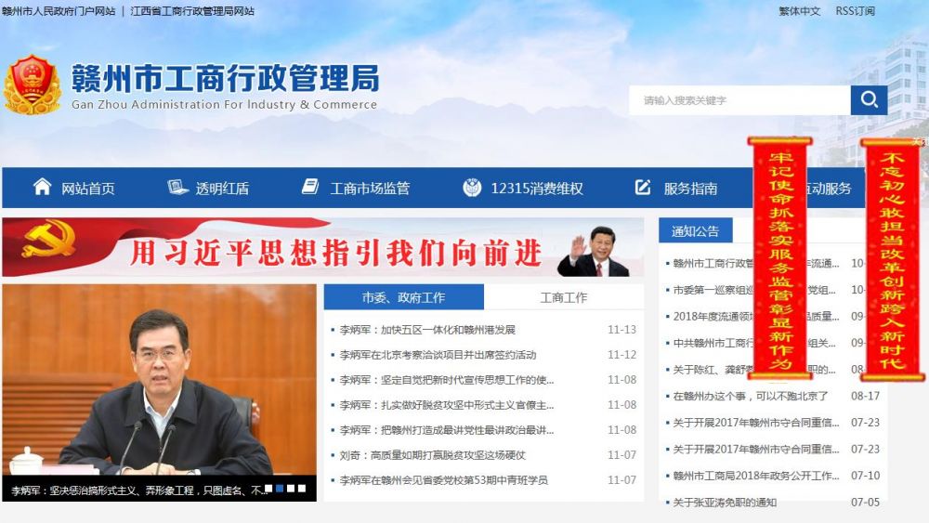The width and height of the screenshot is (929, 523).
Task: Open the 通知公告 section header
Action: 695,230
